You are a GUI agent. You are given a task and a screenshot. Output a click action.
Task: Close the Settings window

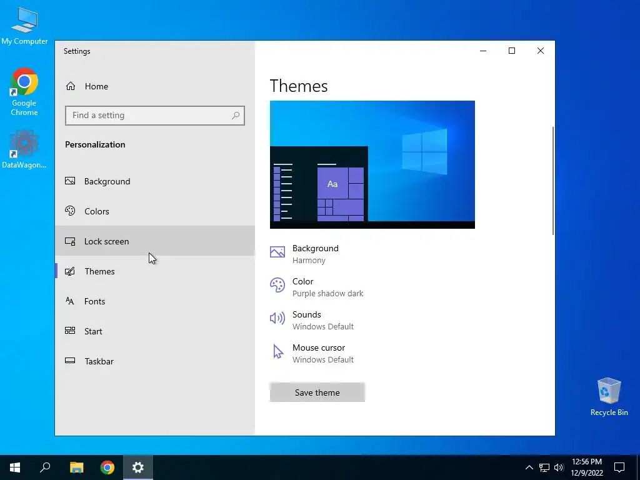click(x=541, y=51)
